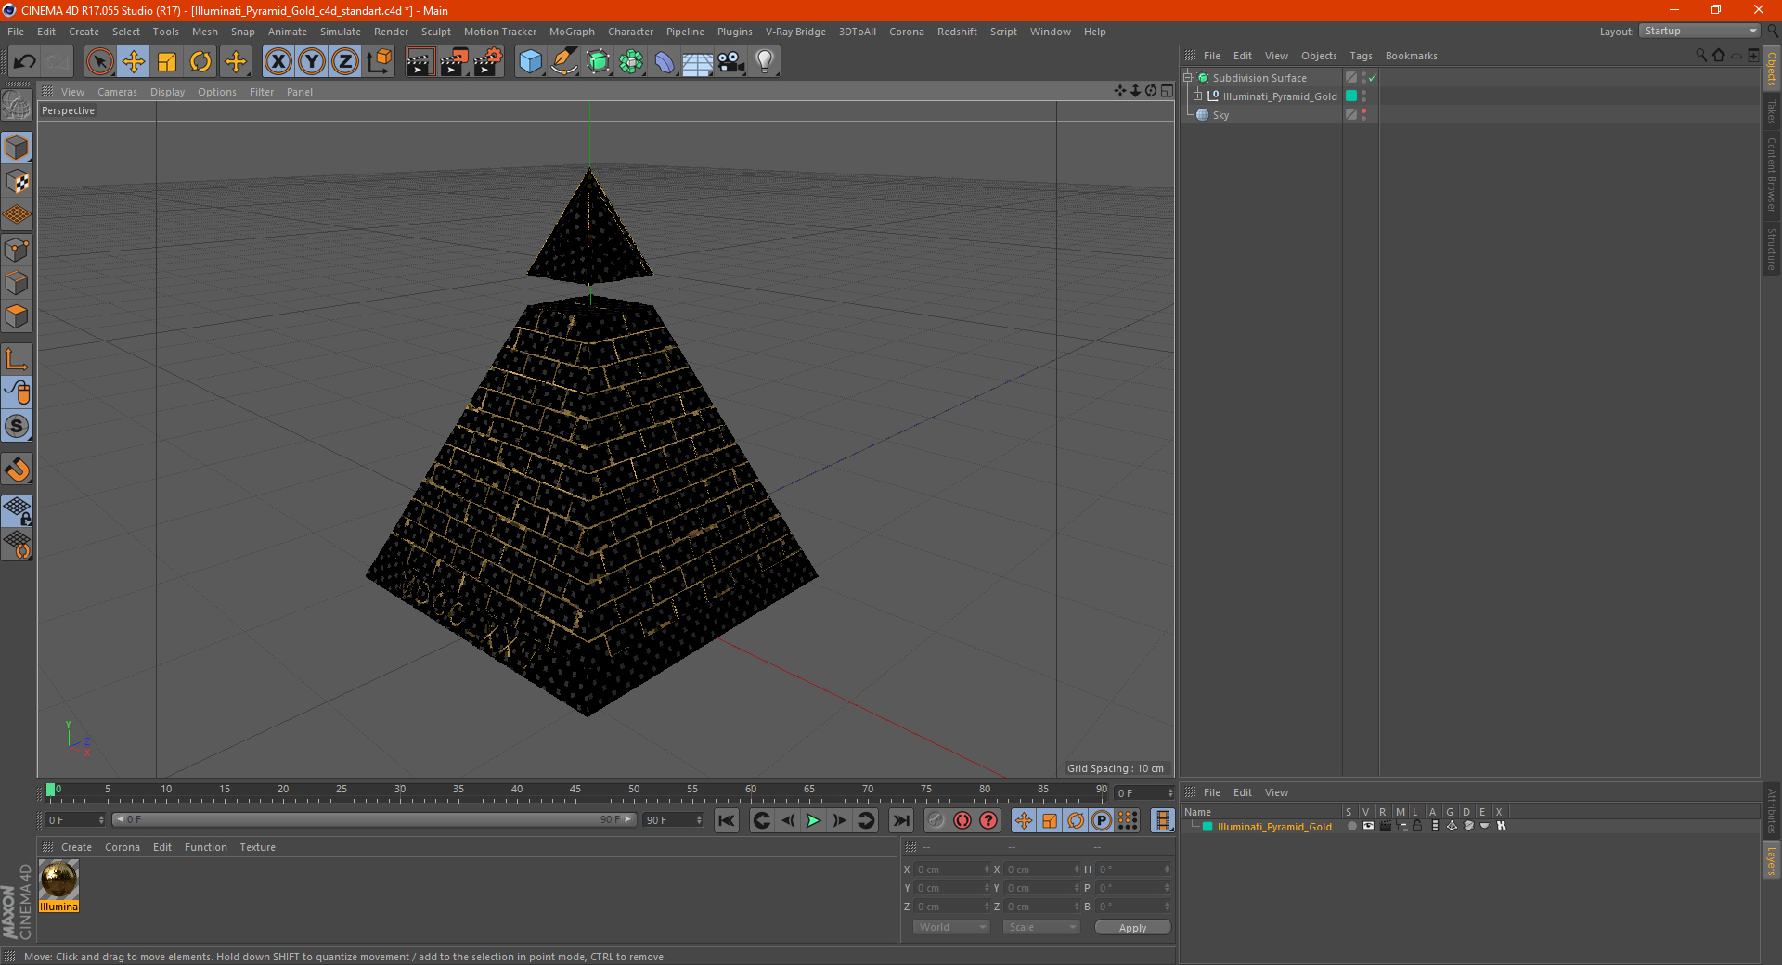
Task: Click stepper on end frame 90 F field
Action: click(x=699, y=820)
